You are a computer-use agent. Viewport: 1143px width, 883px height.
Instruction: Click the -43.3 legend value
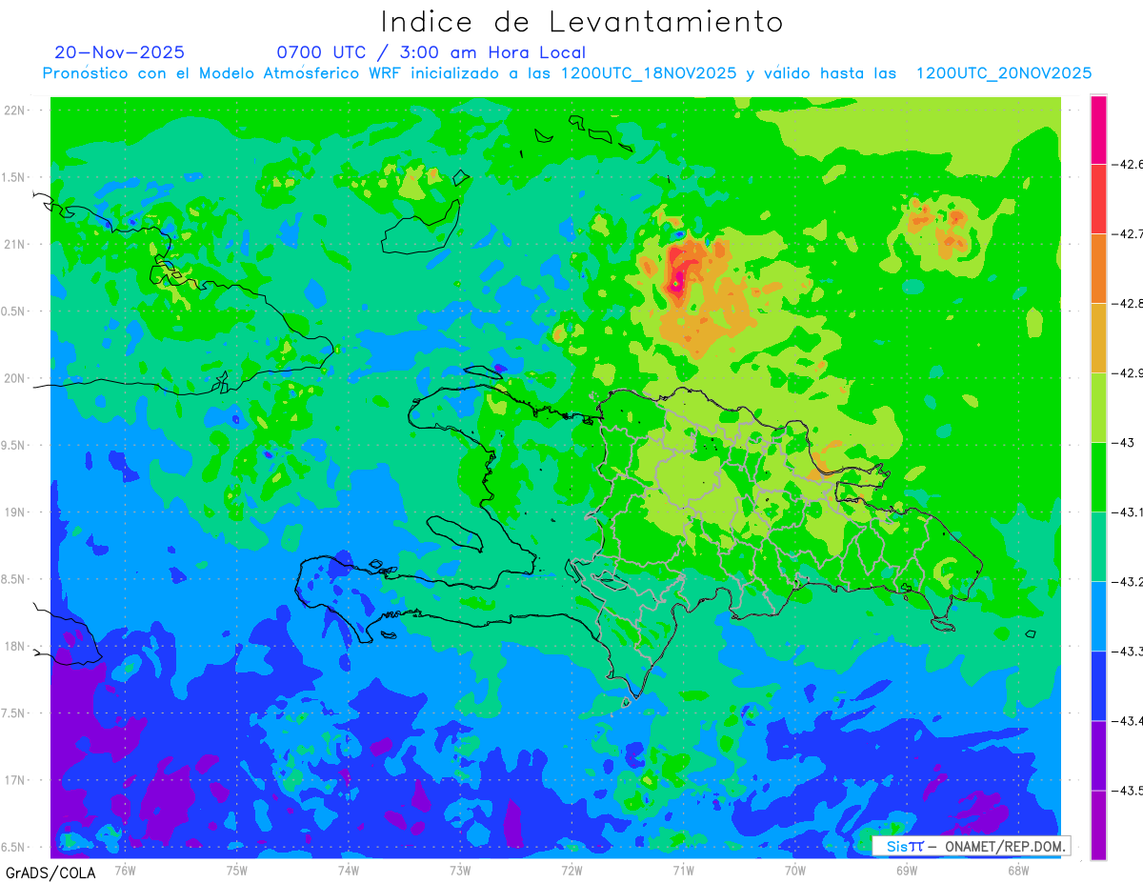tap(1127, 651)
